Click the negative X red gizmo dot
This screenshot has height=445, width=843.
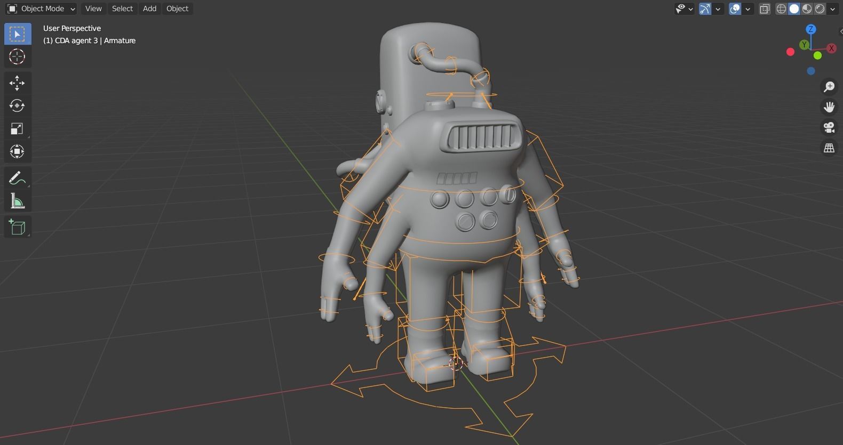point(791,52)
